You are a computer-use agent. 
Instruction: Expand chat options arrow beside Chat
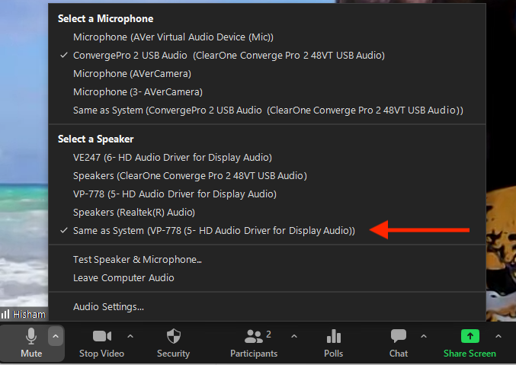424,336
